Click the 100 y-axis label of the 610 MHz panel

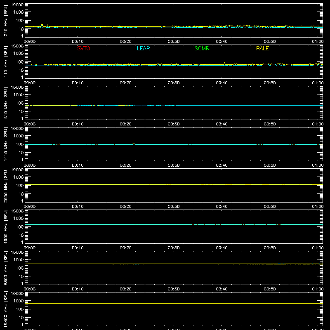tap(20, 103)
